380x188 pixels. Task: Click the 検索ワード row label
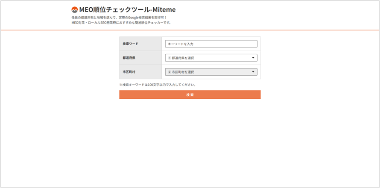tap(130, 44)
